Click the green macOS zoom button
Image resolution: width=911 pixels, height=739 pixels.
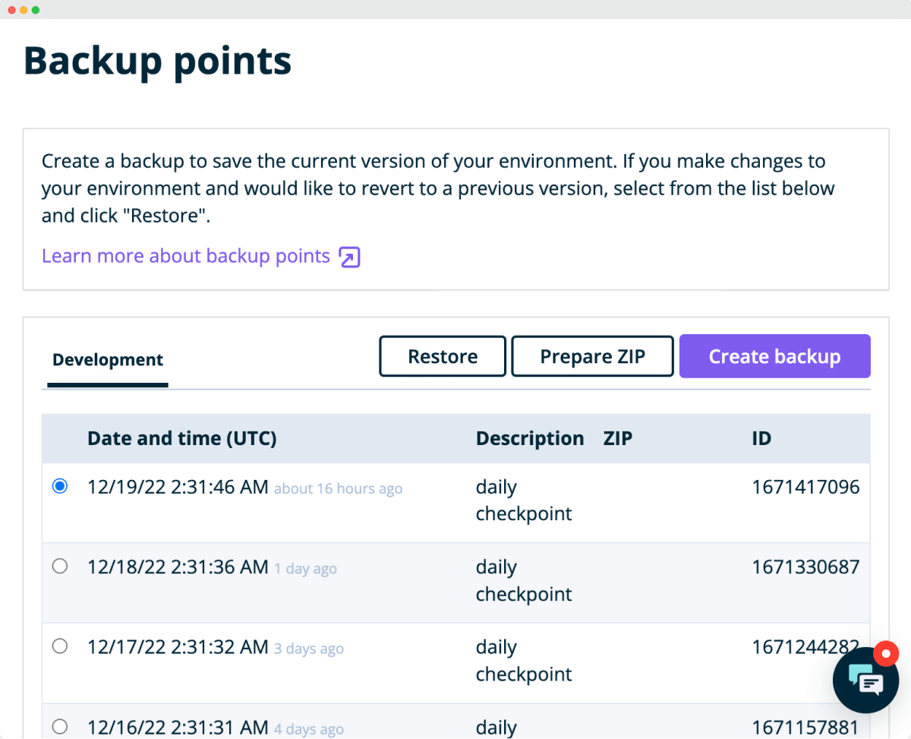35,9
